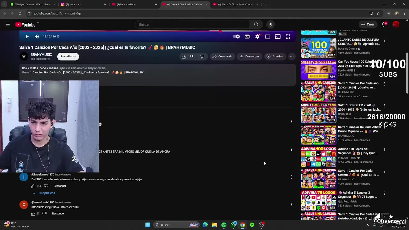Open player settings gear
This screenshot has height=230, width=409.
pos(258,36)
